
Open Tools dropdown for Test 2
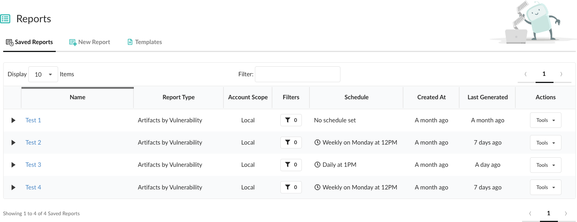tap(545, 143)
